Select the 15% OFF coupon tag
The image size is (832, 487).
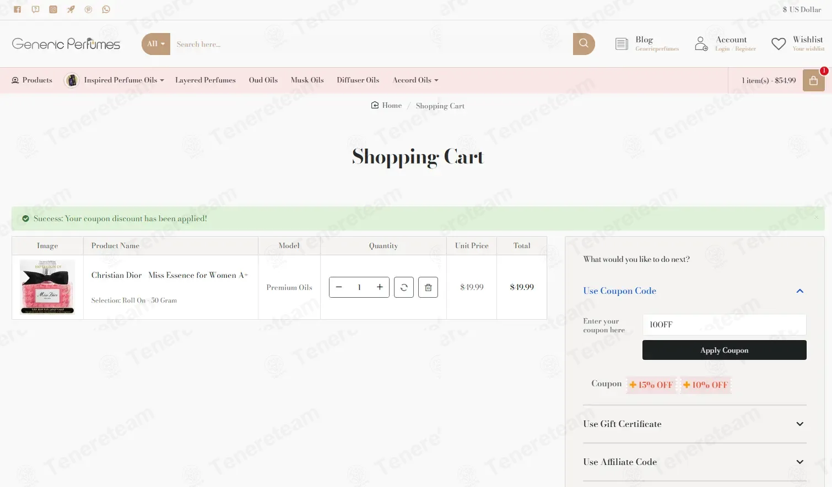tap(652, 385)
